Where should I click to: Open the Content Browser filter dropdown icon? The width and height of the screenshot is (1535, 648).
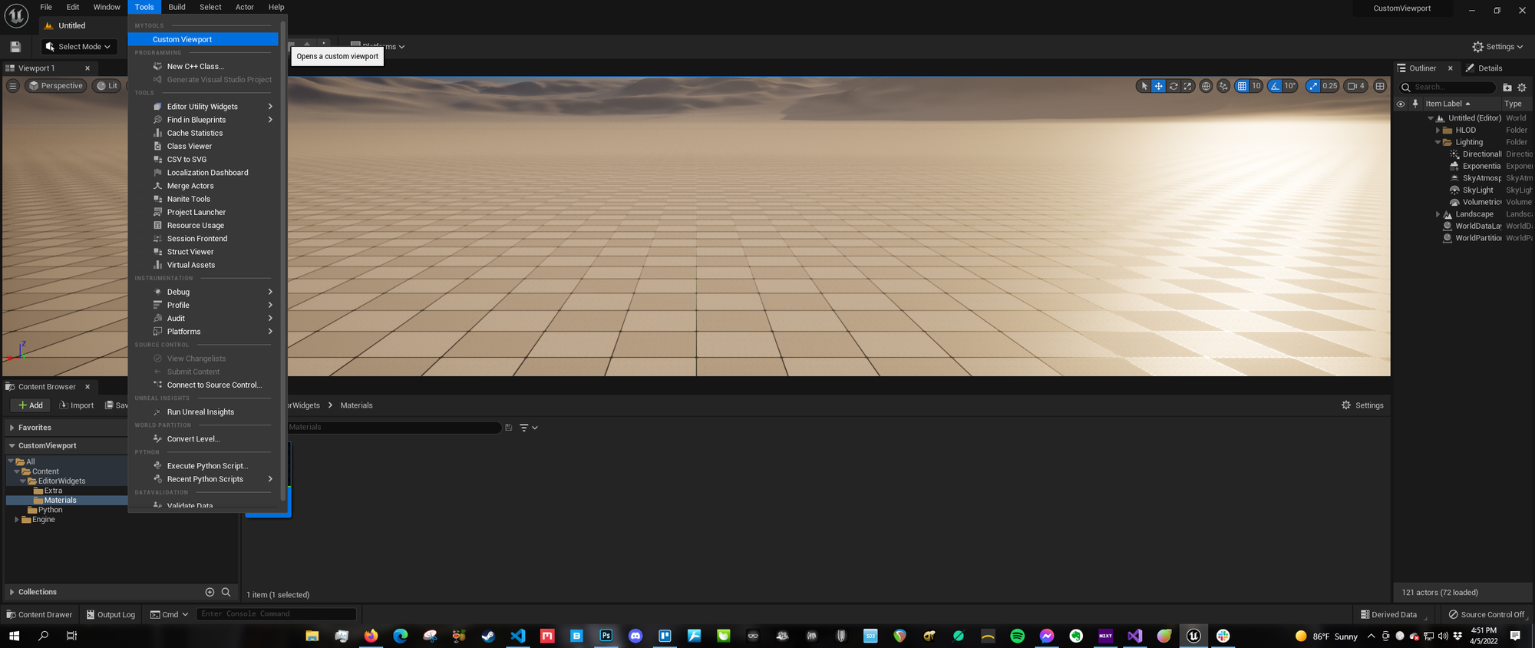(x=528, y=428)
